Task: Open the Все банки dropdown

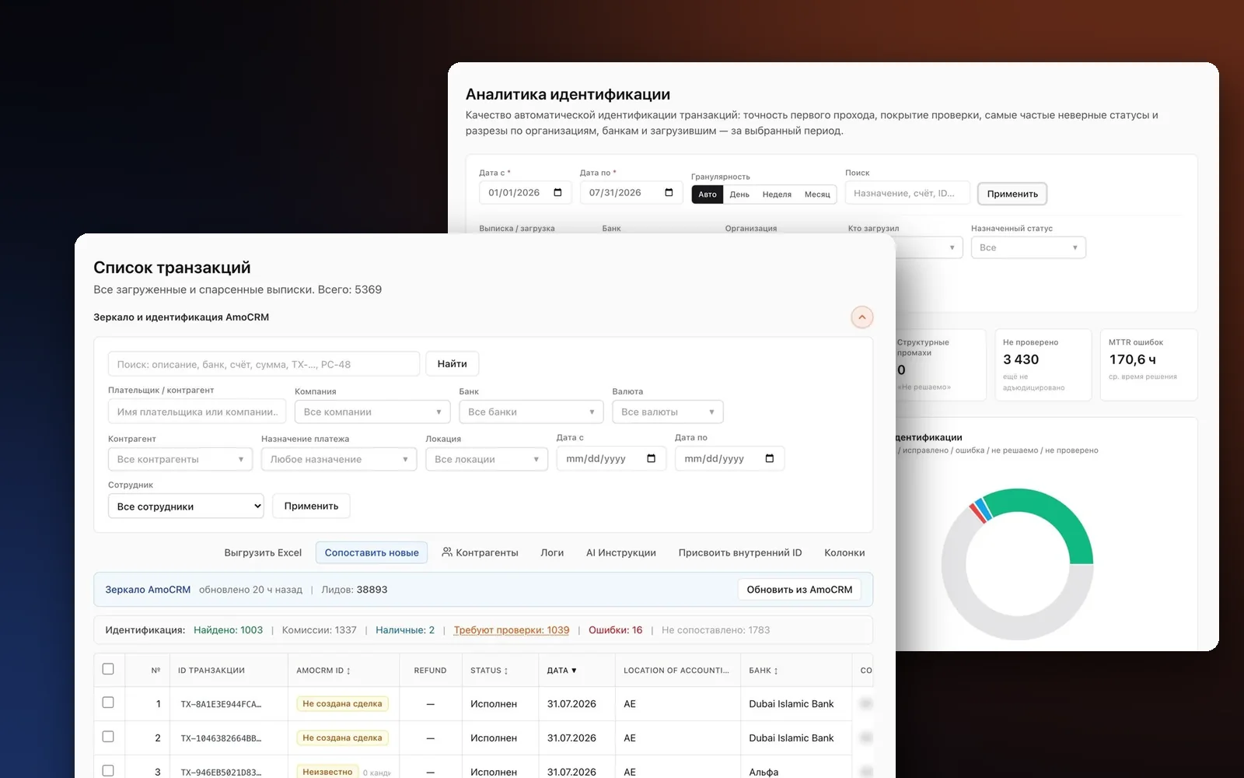Action: click(x=531, y=412)
